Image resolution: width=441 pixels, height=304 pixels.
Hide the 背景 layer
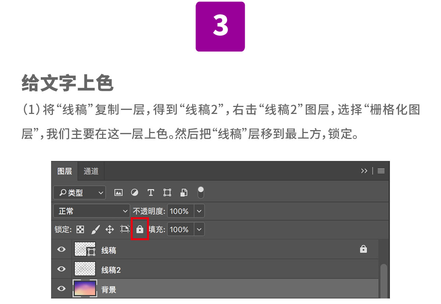(61, 289)
